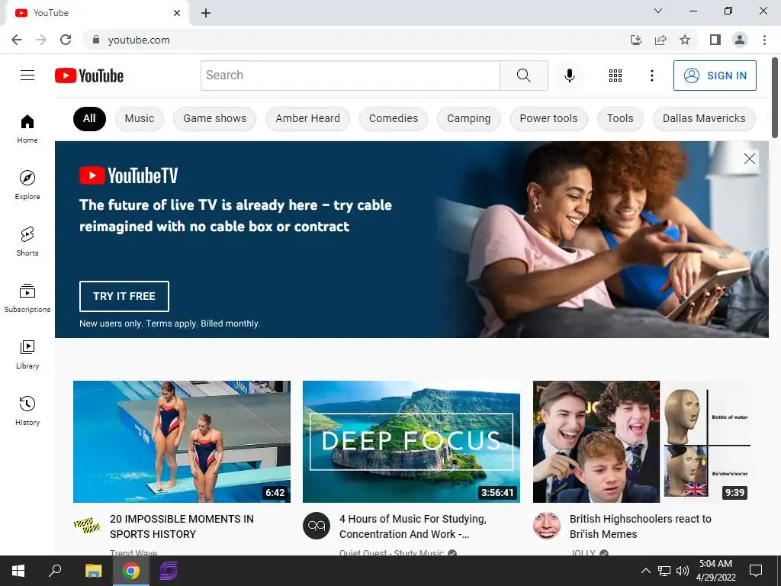Click Chrome icon in taskbar
The width and height of the screenshot is (781, 586).
(131, 571)
